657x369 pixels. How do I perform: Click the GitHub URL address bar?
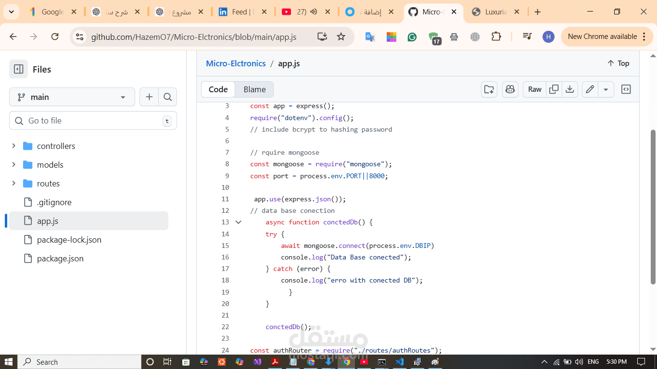193,37
